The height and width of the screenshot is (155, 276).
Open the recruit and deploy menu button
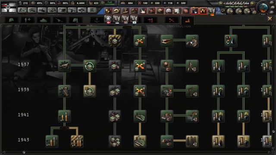(82, 10)
